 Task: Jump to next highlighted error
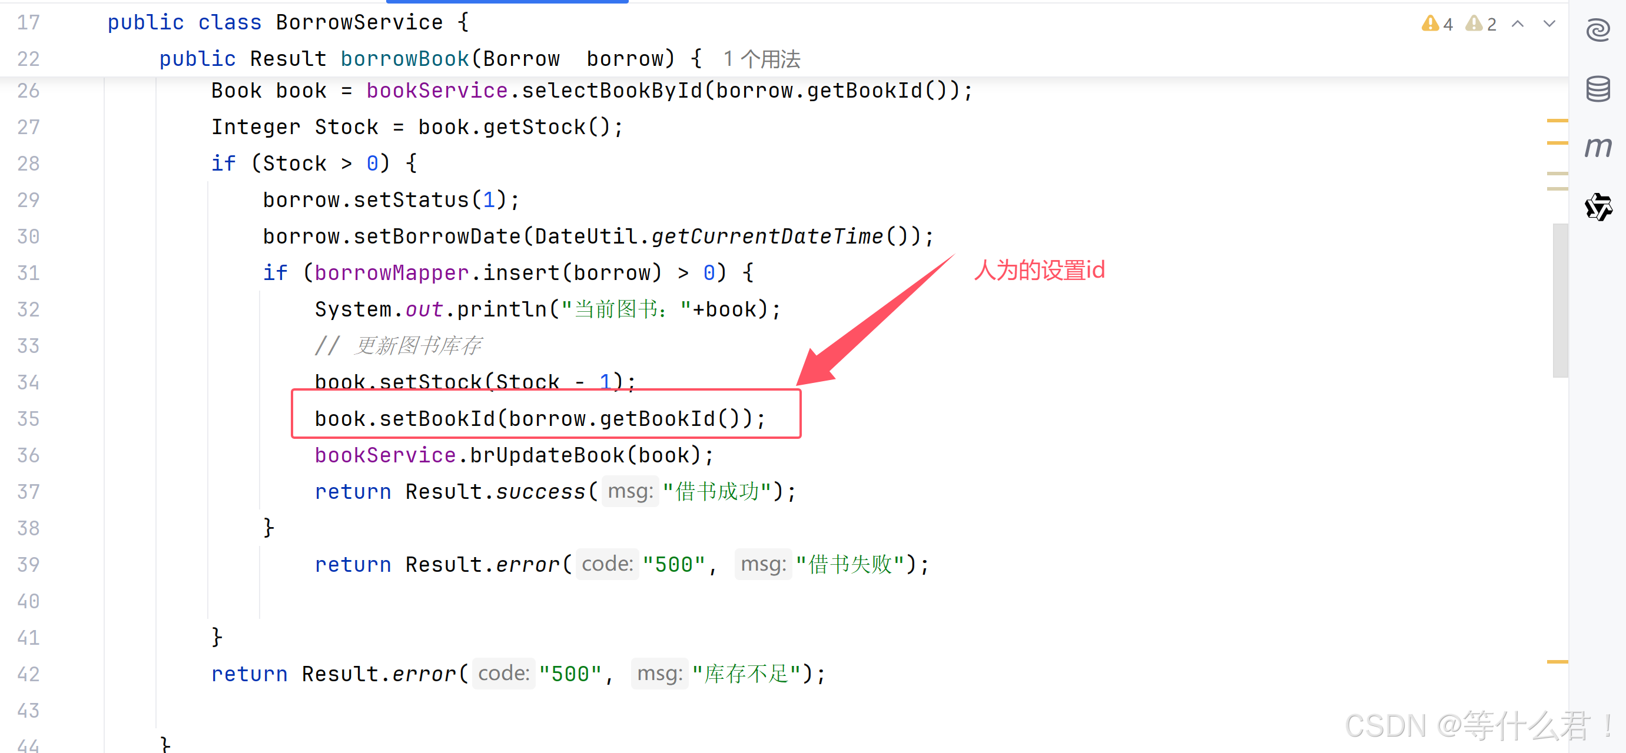click(1549, 24)
